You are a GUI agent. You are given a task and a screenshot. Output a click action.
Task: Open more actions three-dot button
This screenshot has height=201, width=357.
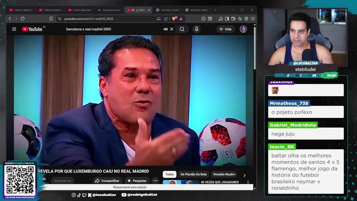coord(155,181)
